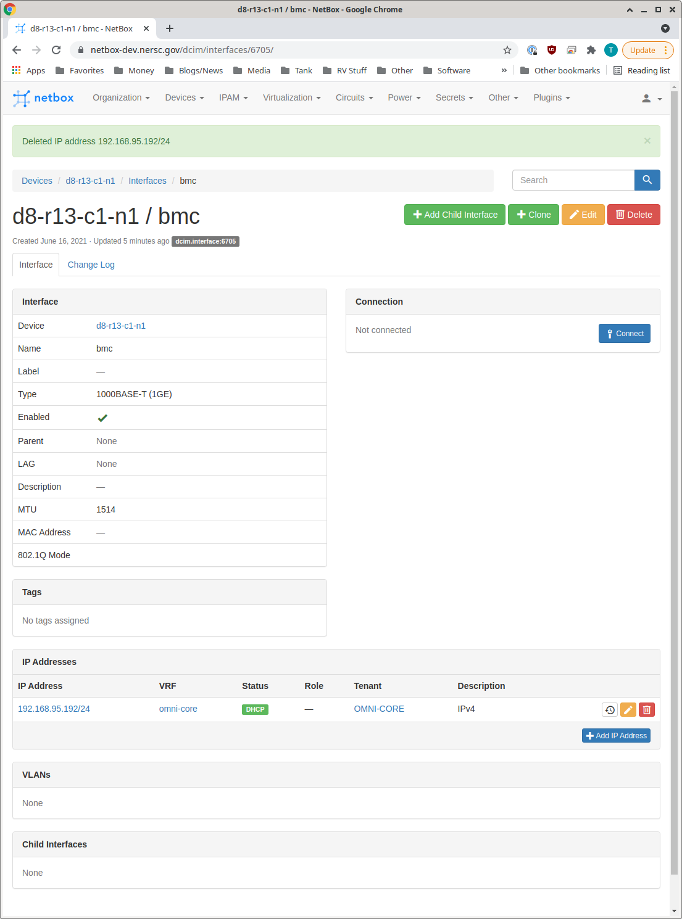Expand the IPAM menu
The height and width of the screenshot is (919, 682).
[x=233, y=97]
